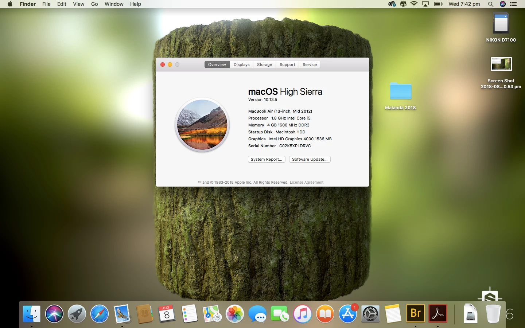Open the Trash in the Dock
525x328 pixels.
(493, 314)
